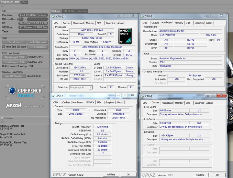The height and width of the screenshot is (178, 233).
Task: Open the Processor #1 selection dropdown
Action: point(81,87)
